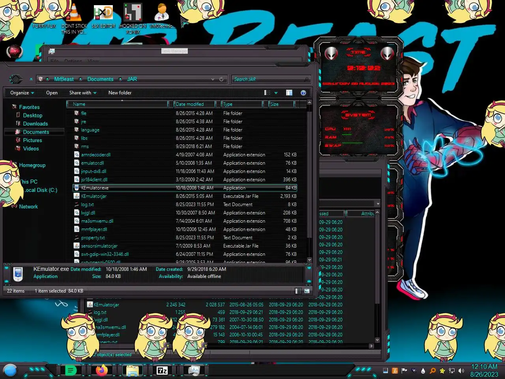Open the HOOKED ON XONIX desktop icon
505x379 pixels.
tap(133, 13)
